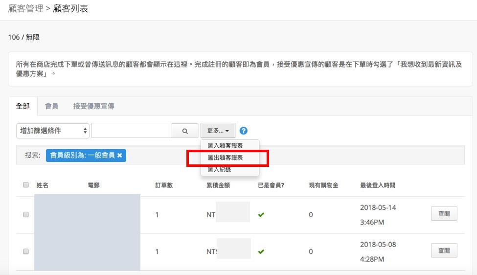
Task: Open the 接受優惠宣傳 tab
Action: pyautogui.click(x=93, y=106)
